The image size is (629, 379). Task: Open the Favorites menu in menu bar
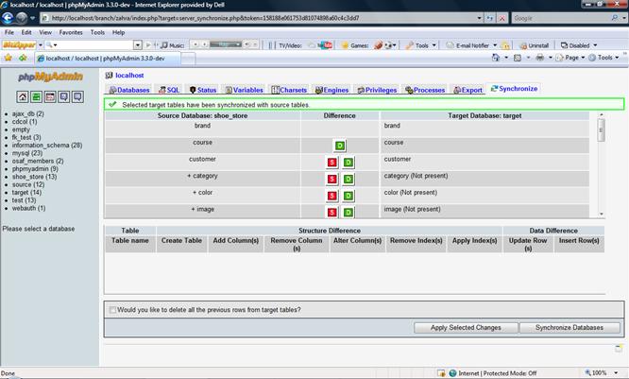(x=70, y=32)
